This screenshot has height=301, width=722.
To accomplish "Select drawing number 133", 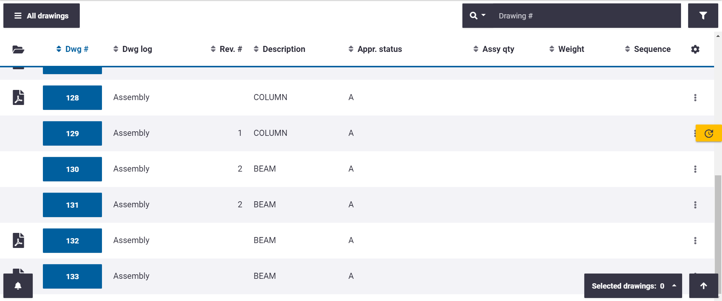I will pos(72,277).
